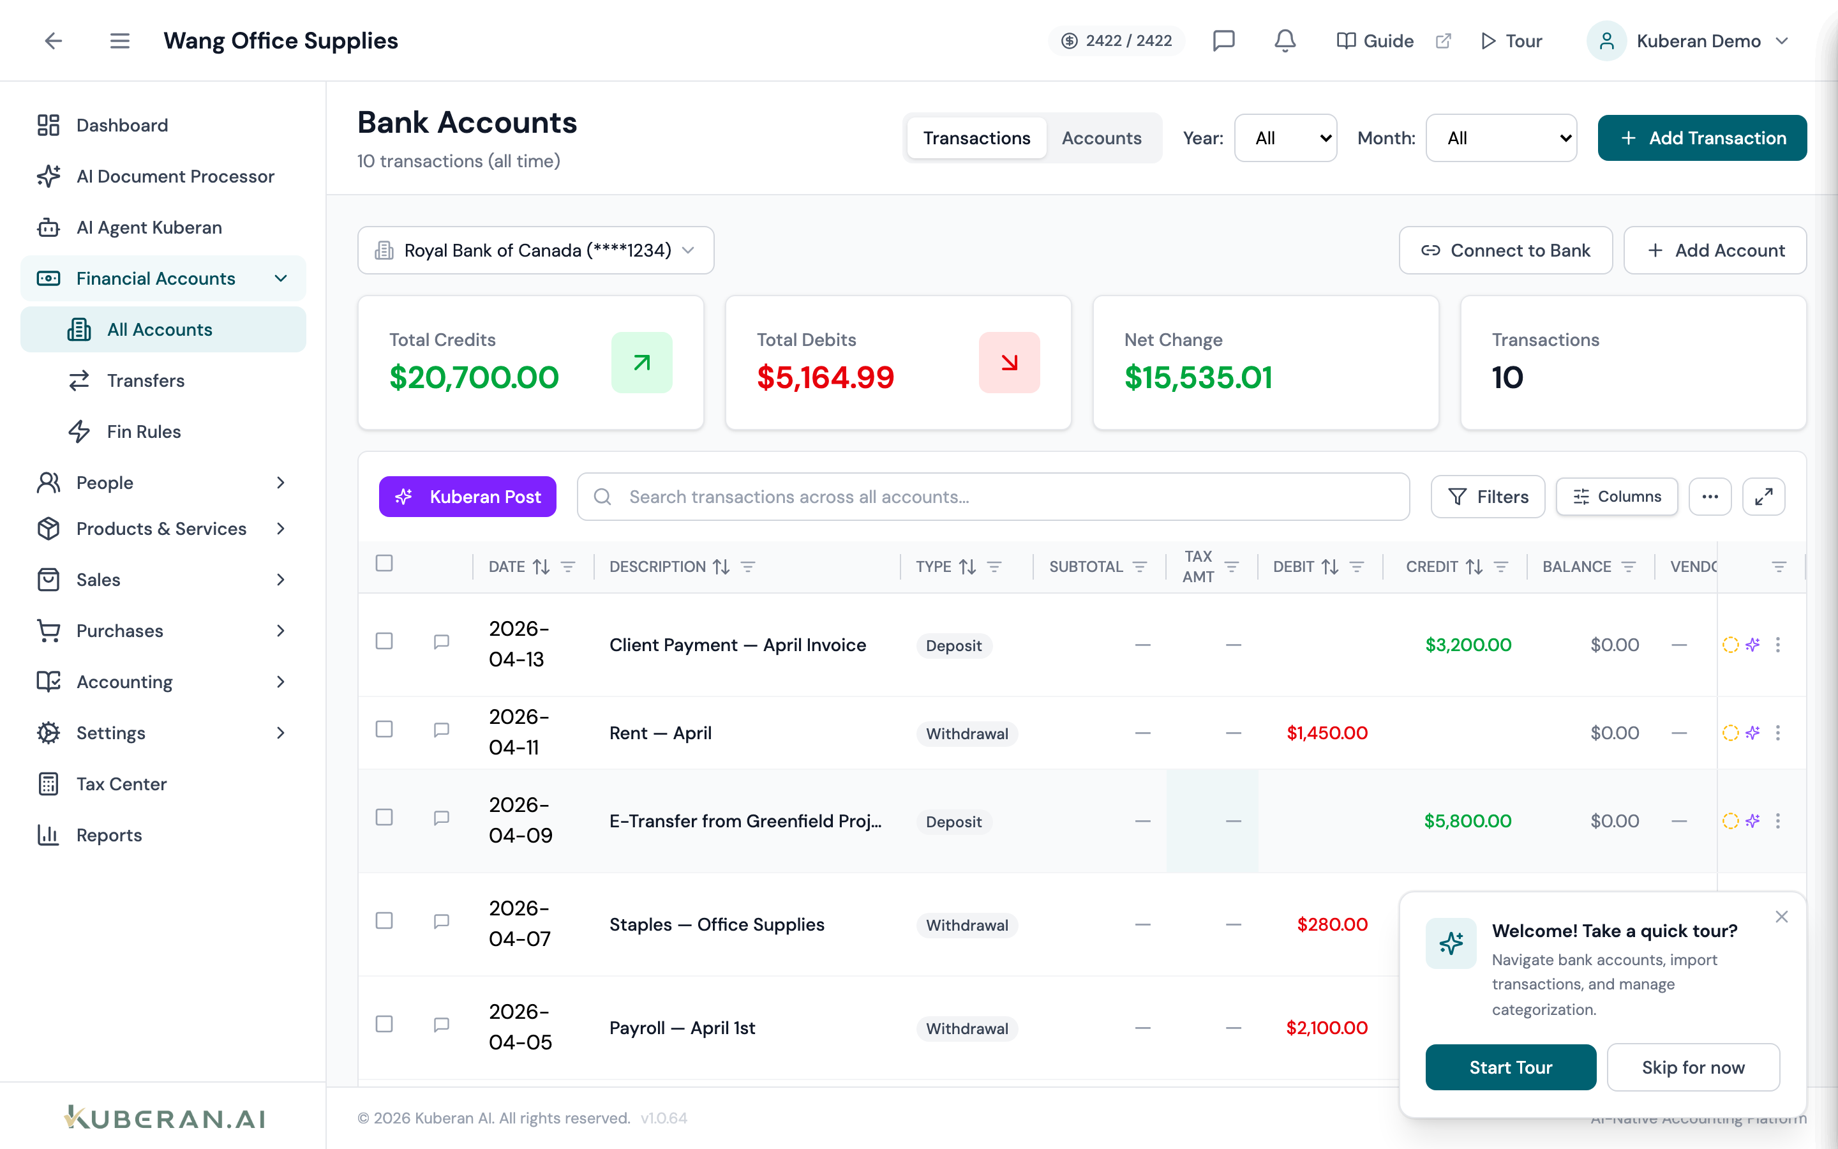Sort by Credit column arrows

coord(1474,567)
